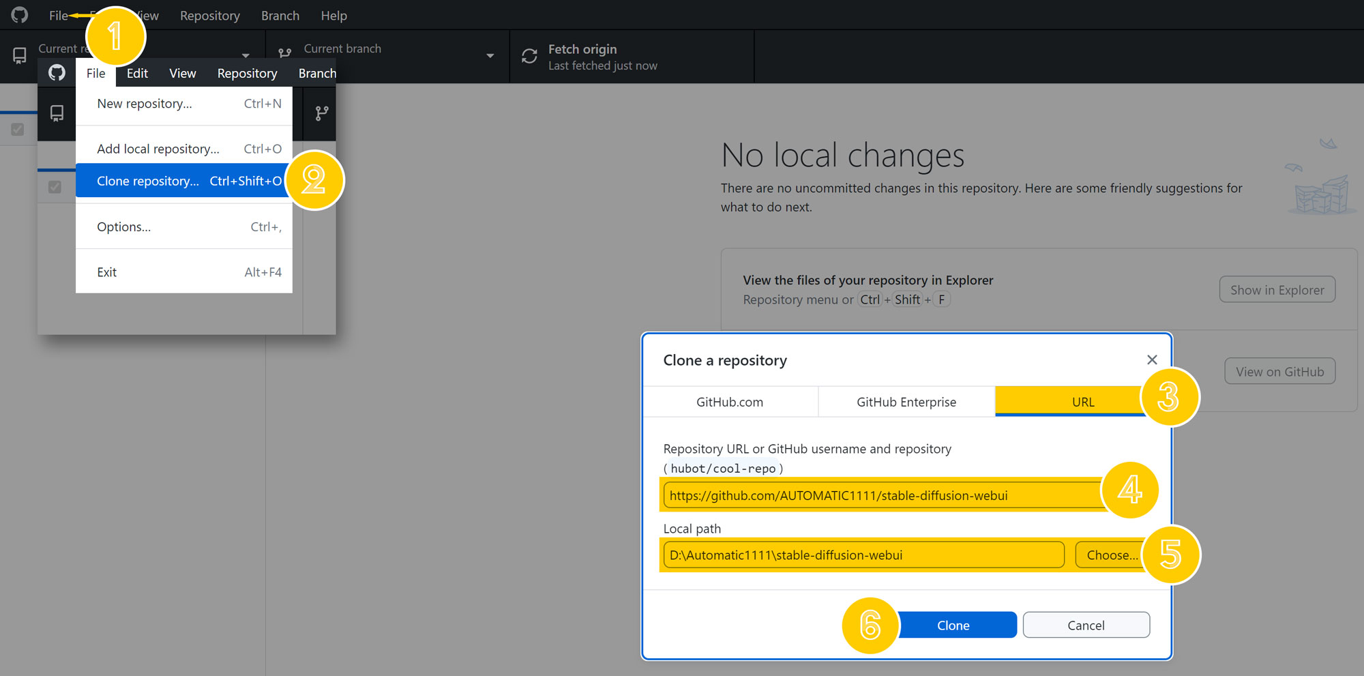Open the Repository menu in top menu bar

pos(210,15)
